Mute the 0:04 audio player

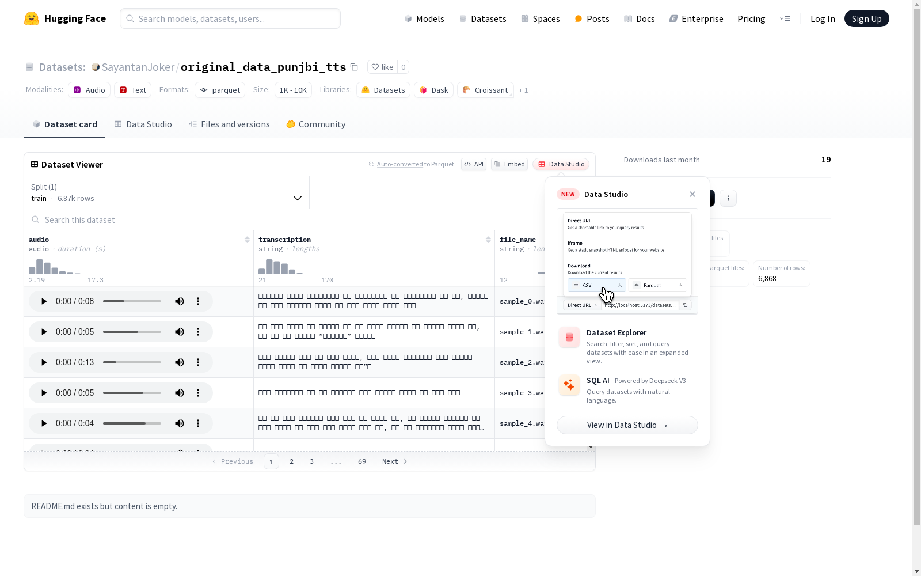(x=180, y=423)
